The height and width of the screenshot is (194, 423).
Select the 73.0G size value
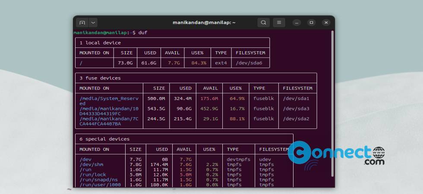point(125,63)
